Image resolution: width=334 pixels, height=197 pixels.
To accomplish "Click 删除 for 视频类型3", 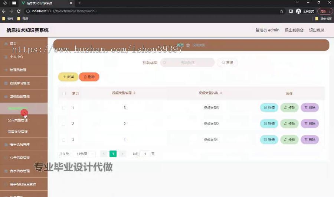I will pyautogui.click(x=310, y=107).
